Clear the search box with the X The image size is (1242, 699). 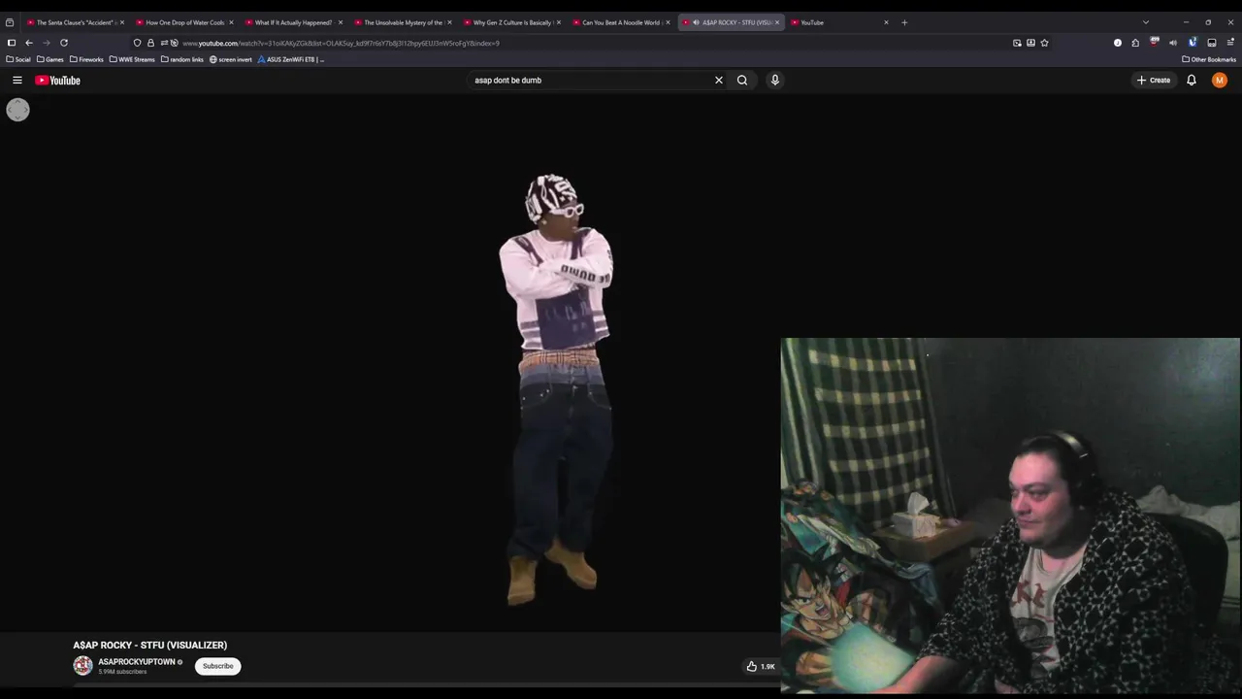(719, 81)
